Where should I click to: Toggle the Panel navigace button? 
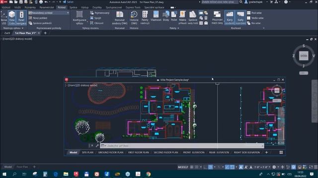pyautogui.click(x=21, y=18)
